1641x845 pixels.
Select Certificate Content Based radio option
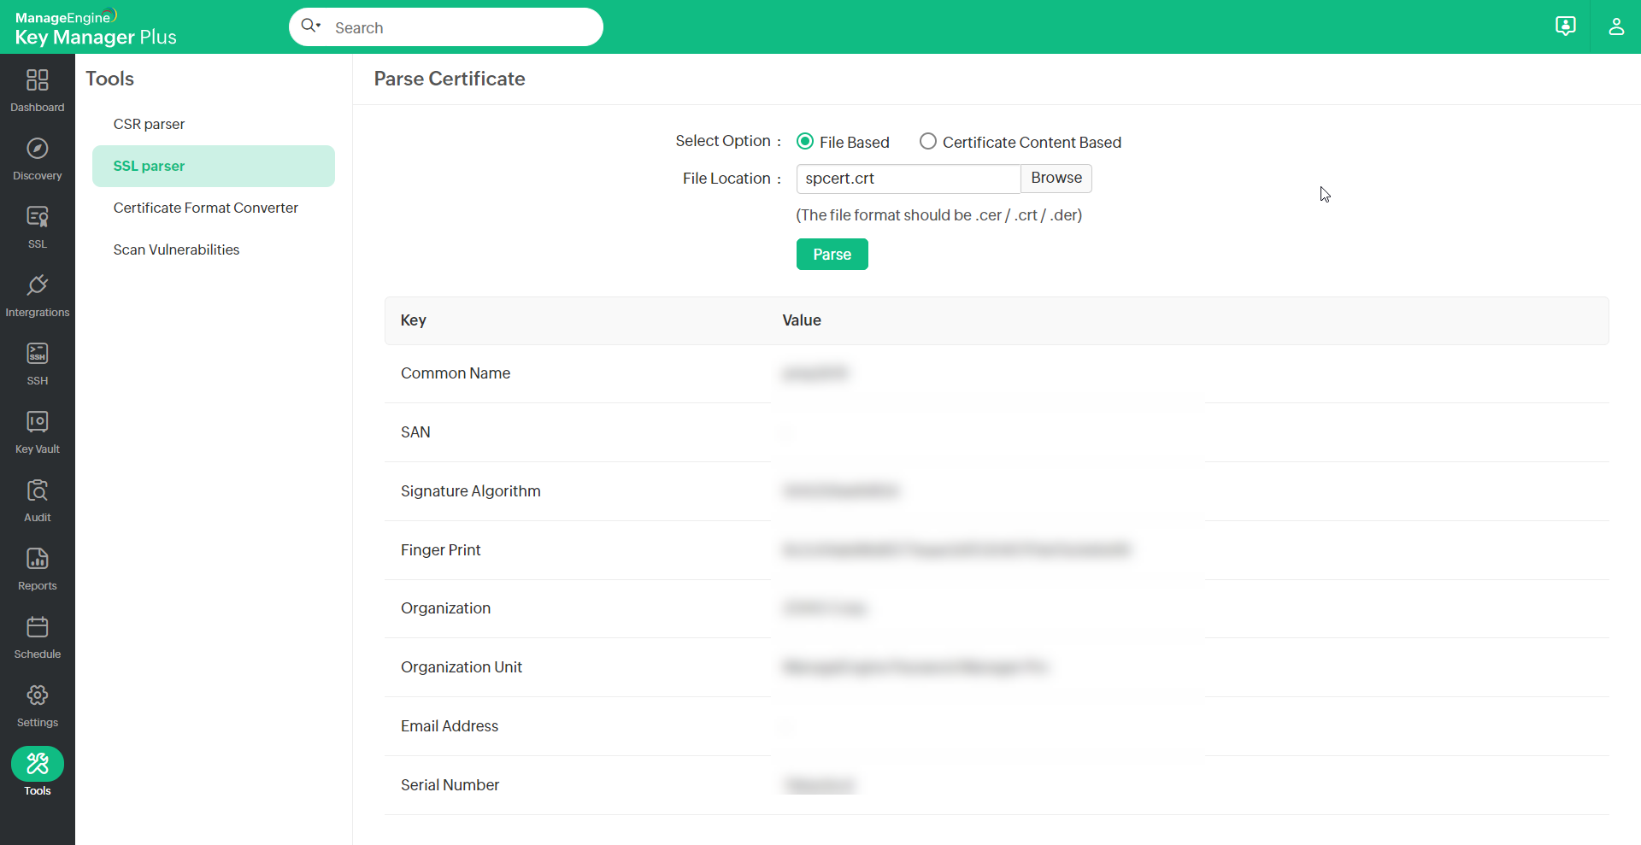pos(928,142)
